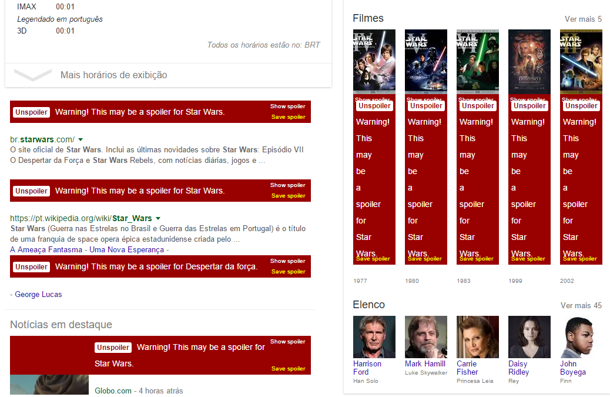Click Save spoiler under 1980 movie column

point(424,259)
